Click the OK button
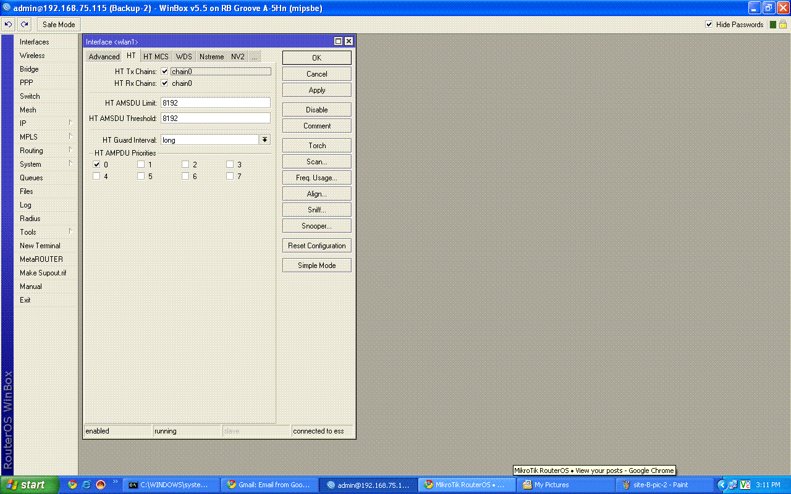The width and height of the screenshot is (791, 494). 317,57
